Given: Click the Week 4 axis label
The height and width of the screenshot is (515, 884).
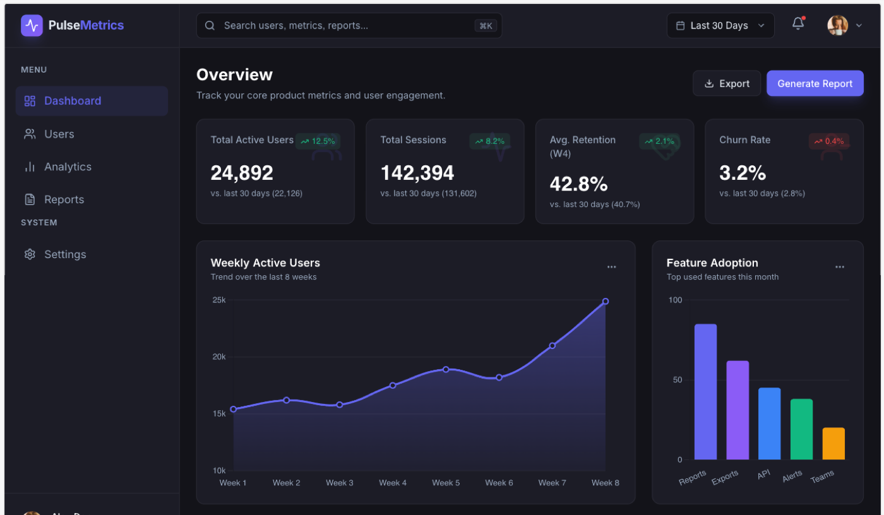Looking at the screenshot, I should point(393,483).
